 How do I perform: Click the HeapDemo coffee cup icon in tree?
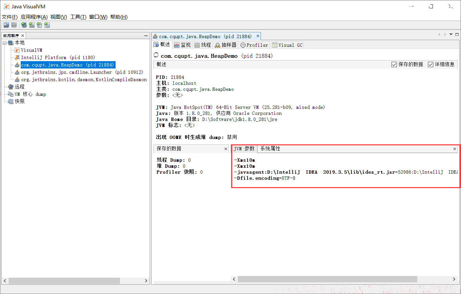[x=17, y=65]
